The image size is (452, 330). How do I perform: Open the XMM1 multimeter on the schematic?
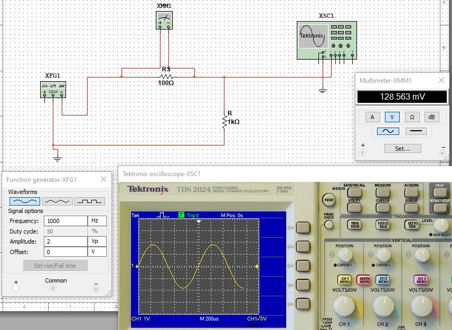coord(164,20)
